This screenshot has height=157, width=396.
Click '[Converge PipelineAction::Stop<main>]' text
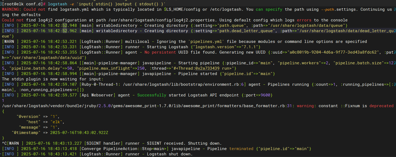point(124,149)
